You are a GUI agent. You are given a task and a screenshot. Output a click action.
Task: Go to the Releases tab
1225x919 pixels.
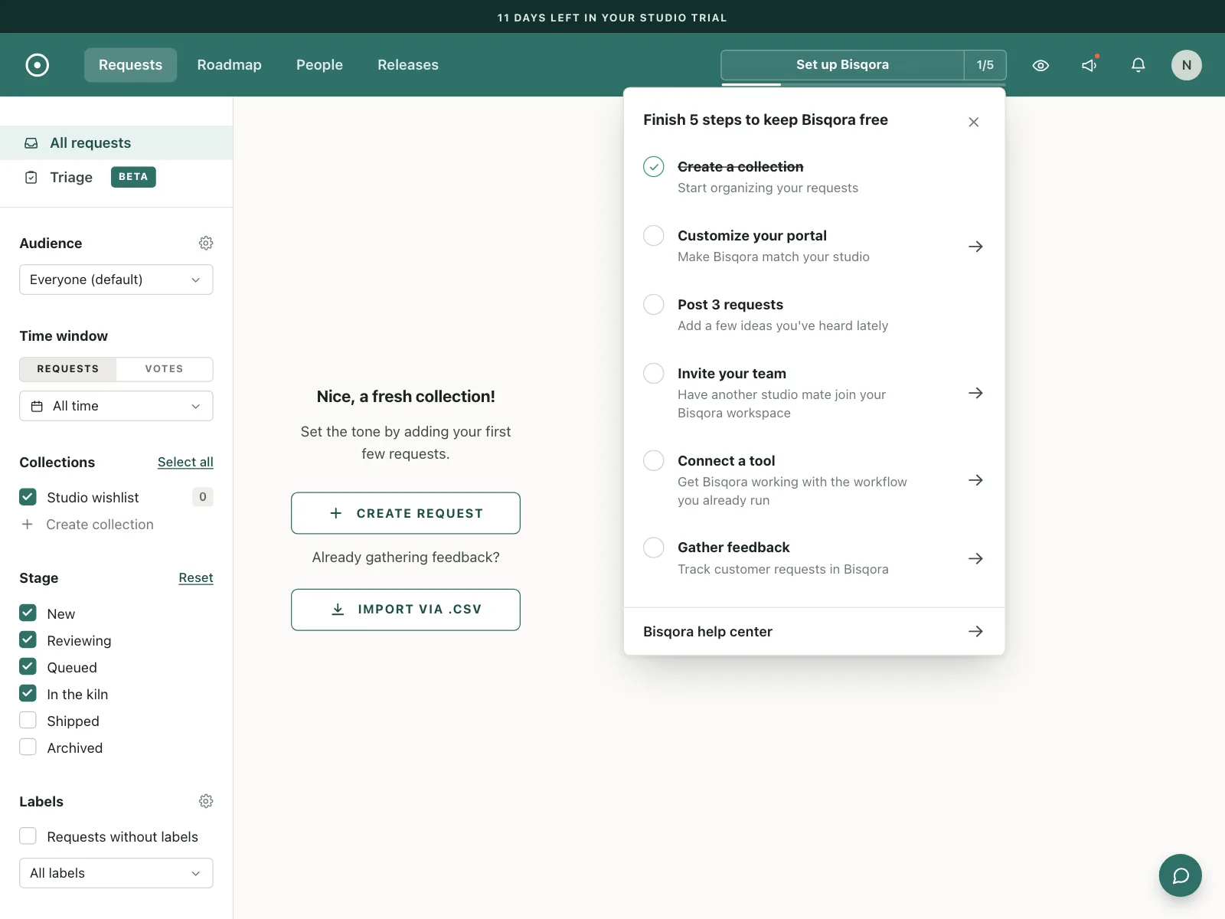pos(408,65)
